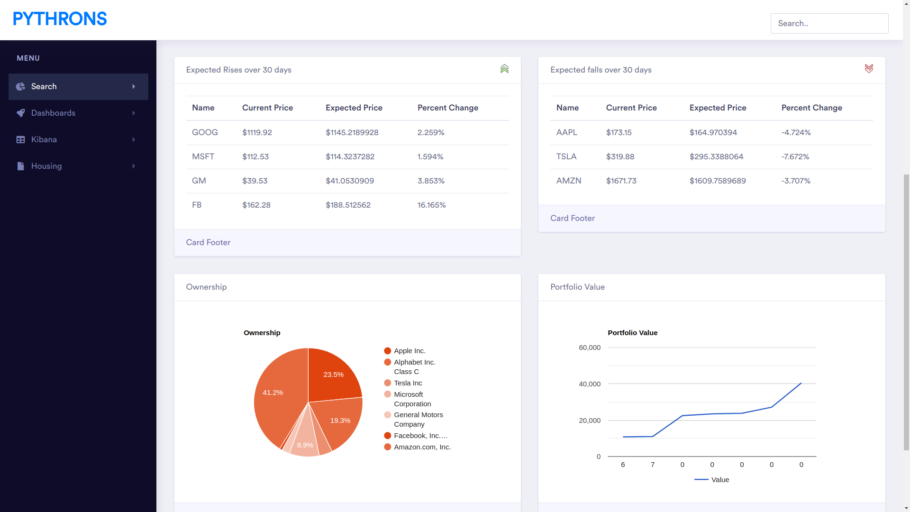Click Card Footer under Expected Rises table
The width and height of the screenshot is (910, 512).
click(208, 242)
